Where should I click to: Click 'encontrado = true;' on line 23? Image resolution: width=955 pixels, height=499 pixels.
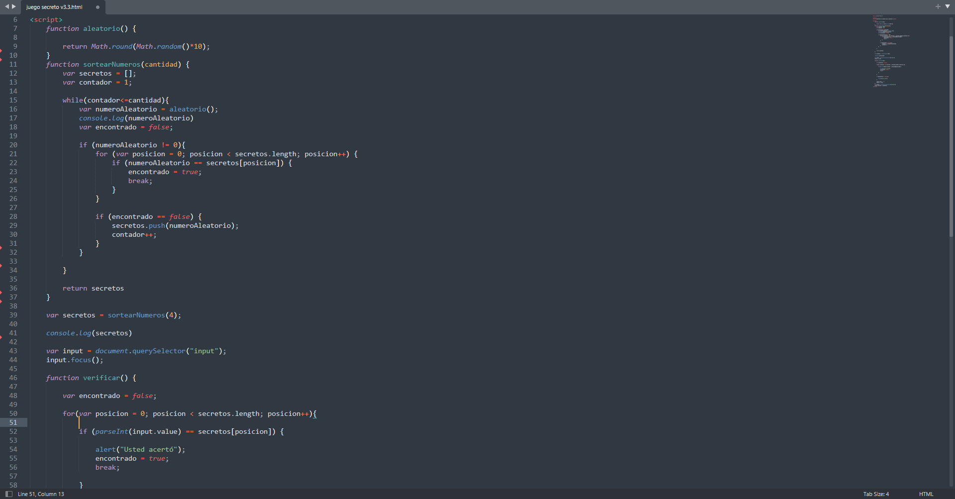(165, 172)
